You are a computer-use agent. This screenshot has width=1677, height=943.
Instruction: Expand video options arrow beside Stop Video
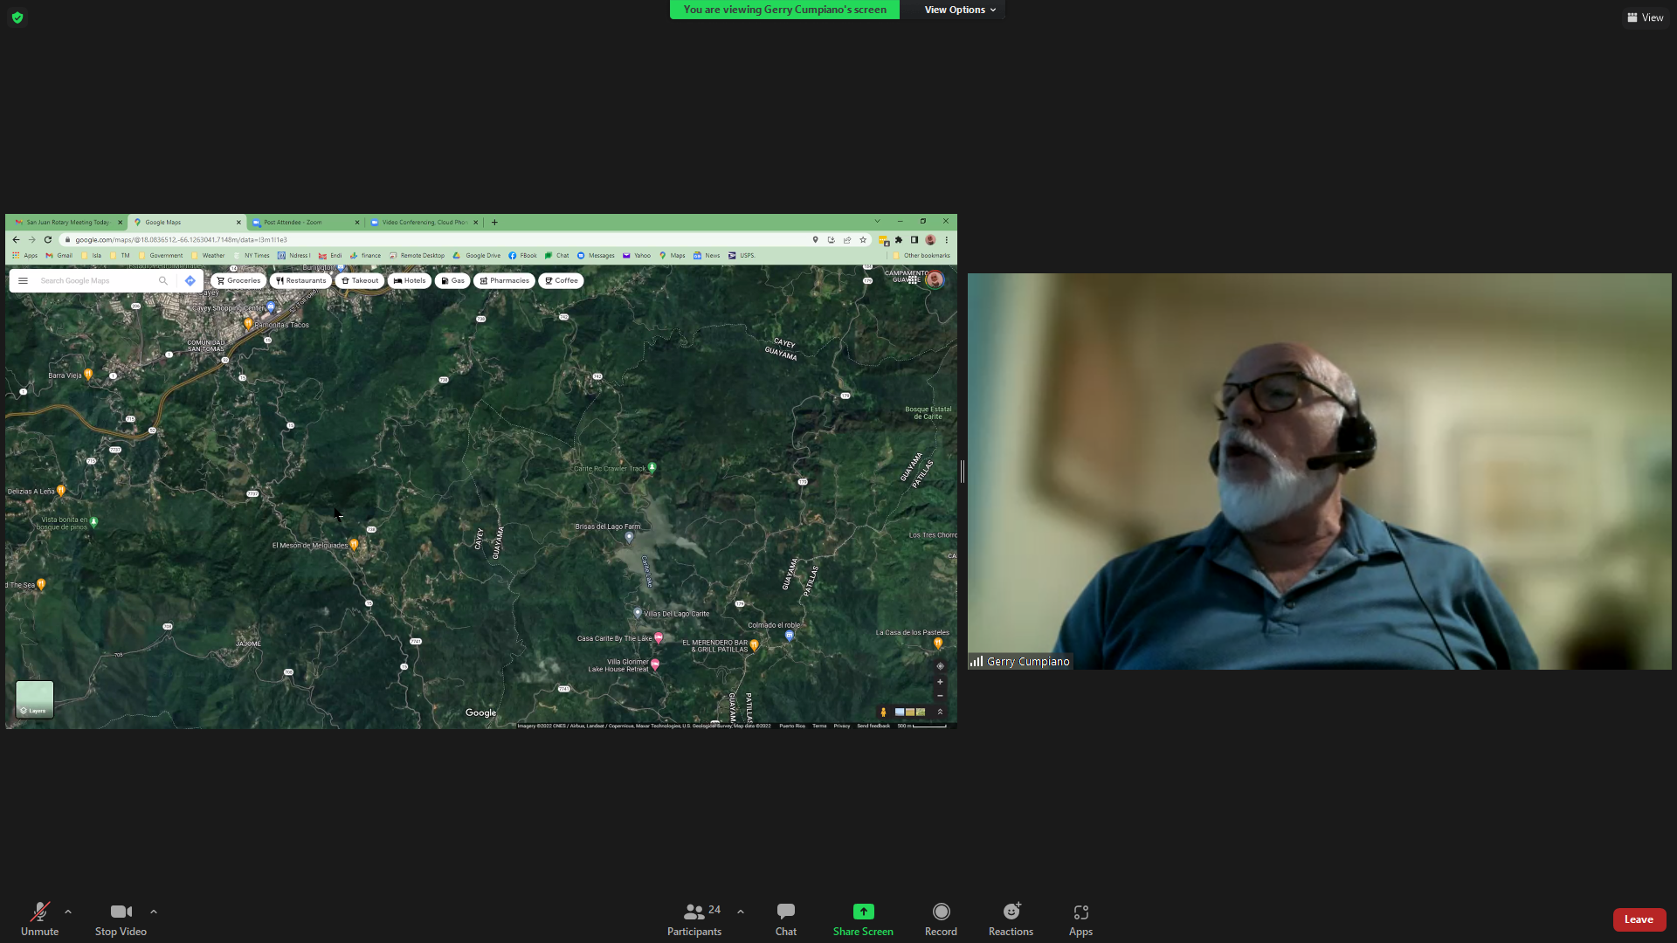(154, 912)
